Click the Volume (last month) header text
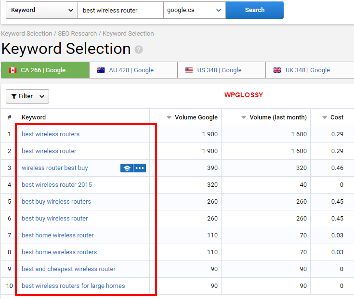 coord(278,117)
